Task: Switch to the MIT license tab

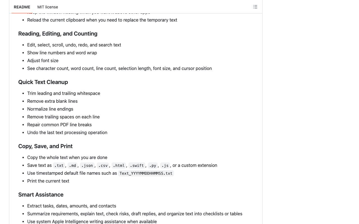Action: coord(48,7)
